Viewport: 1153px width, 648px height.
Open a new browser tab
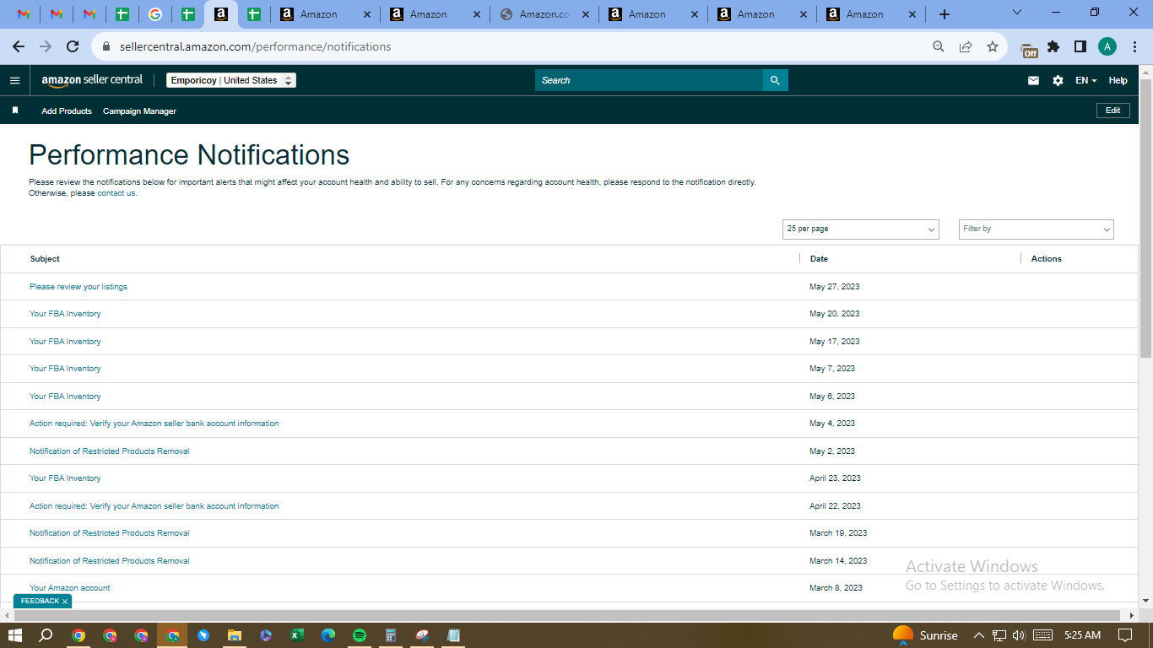tap(945, 14)
